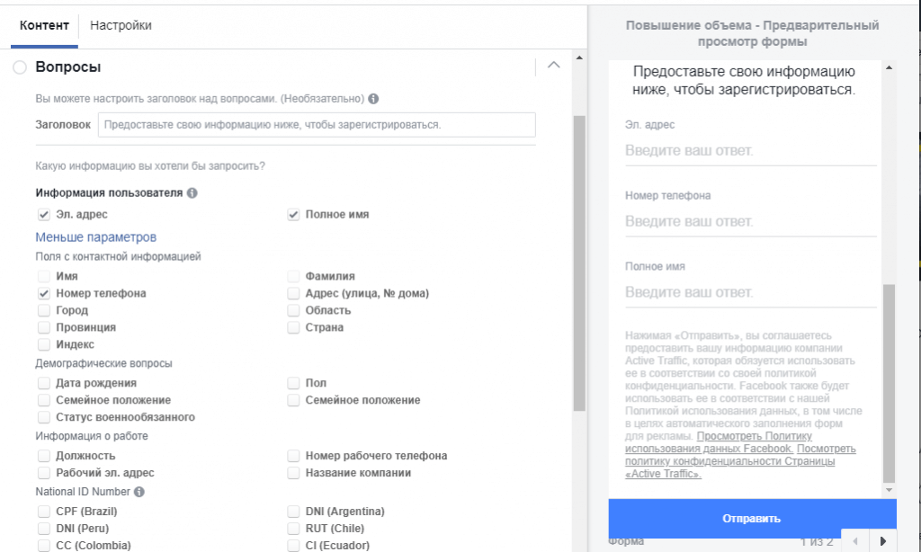
Task: Check the "CPF (Brazil)" option
Action: pyautogui.click(x=43, y=512)
